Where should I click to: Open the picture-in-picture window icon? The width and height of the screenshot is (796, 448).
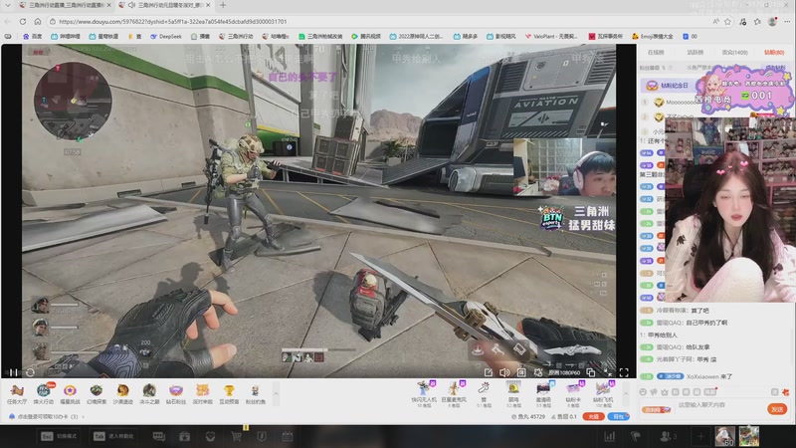click(x=590, y=372)
